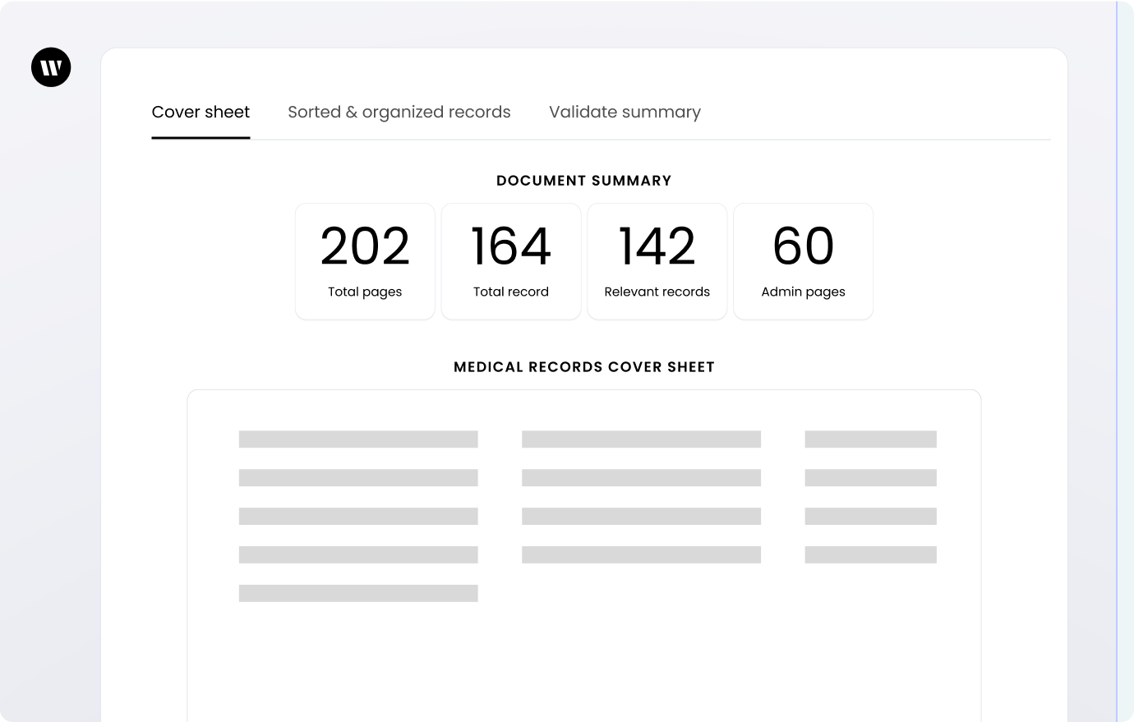Select top placeholder line in middle column
The image size is (1134, 722).
(641, 439)
